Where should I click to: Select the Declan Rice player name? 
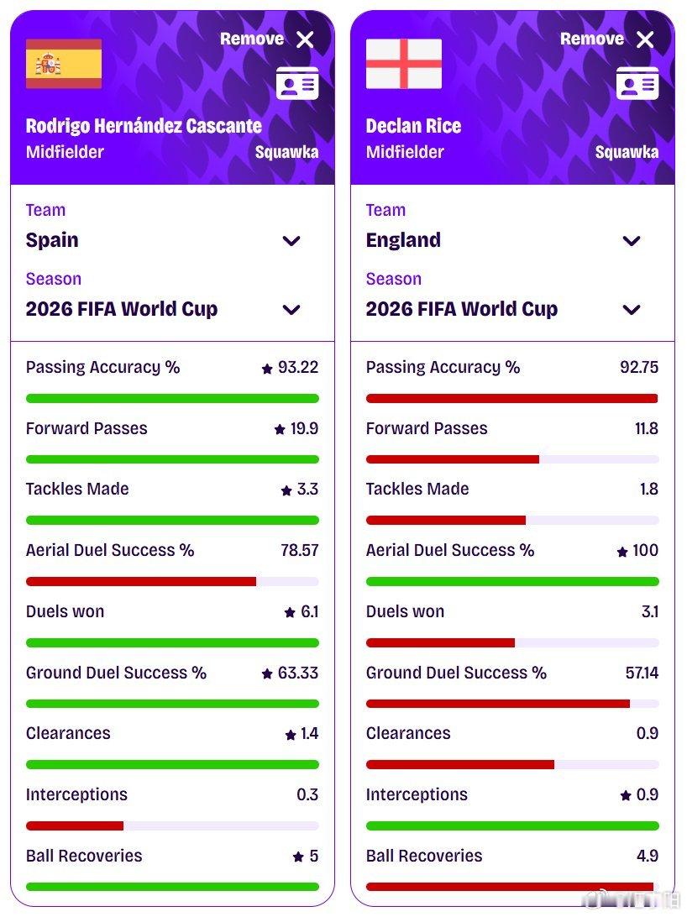[x=413, y=126]
